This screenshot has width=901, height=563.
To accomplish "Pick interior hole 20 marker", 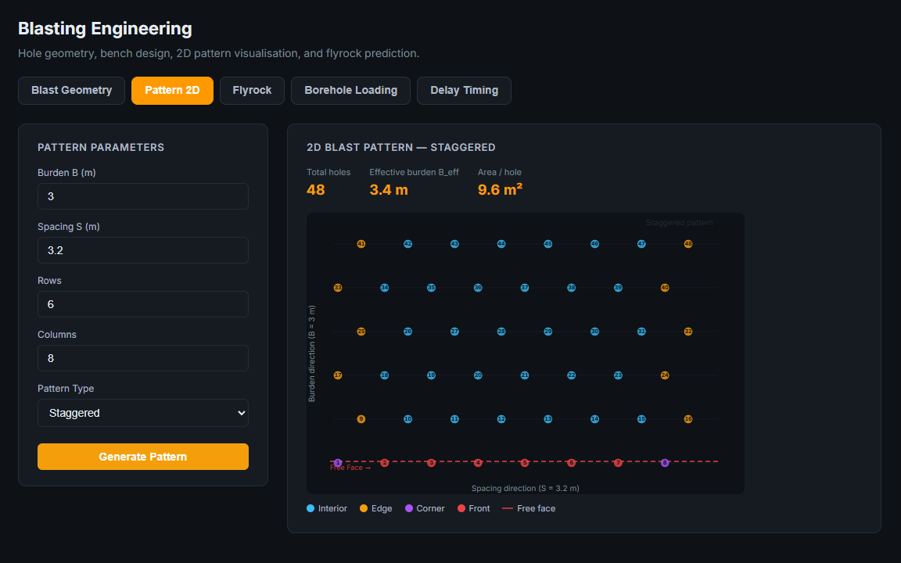I will [x=478, y=375].
